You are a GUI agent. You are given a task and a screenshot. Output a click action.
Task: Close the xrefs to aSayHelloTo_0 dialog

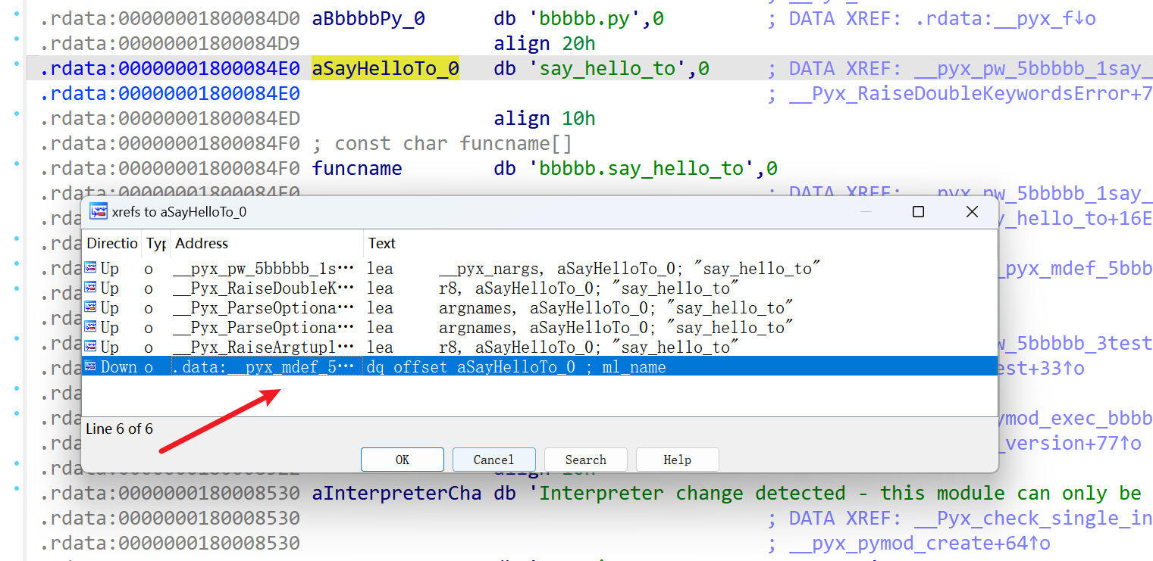pos(972,212)
